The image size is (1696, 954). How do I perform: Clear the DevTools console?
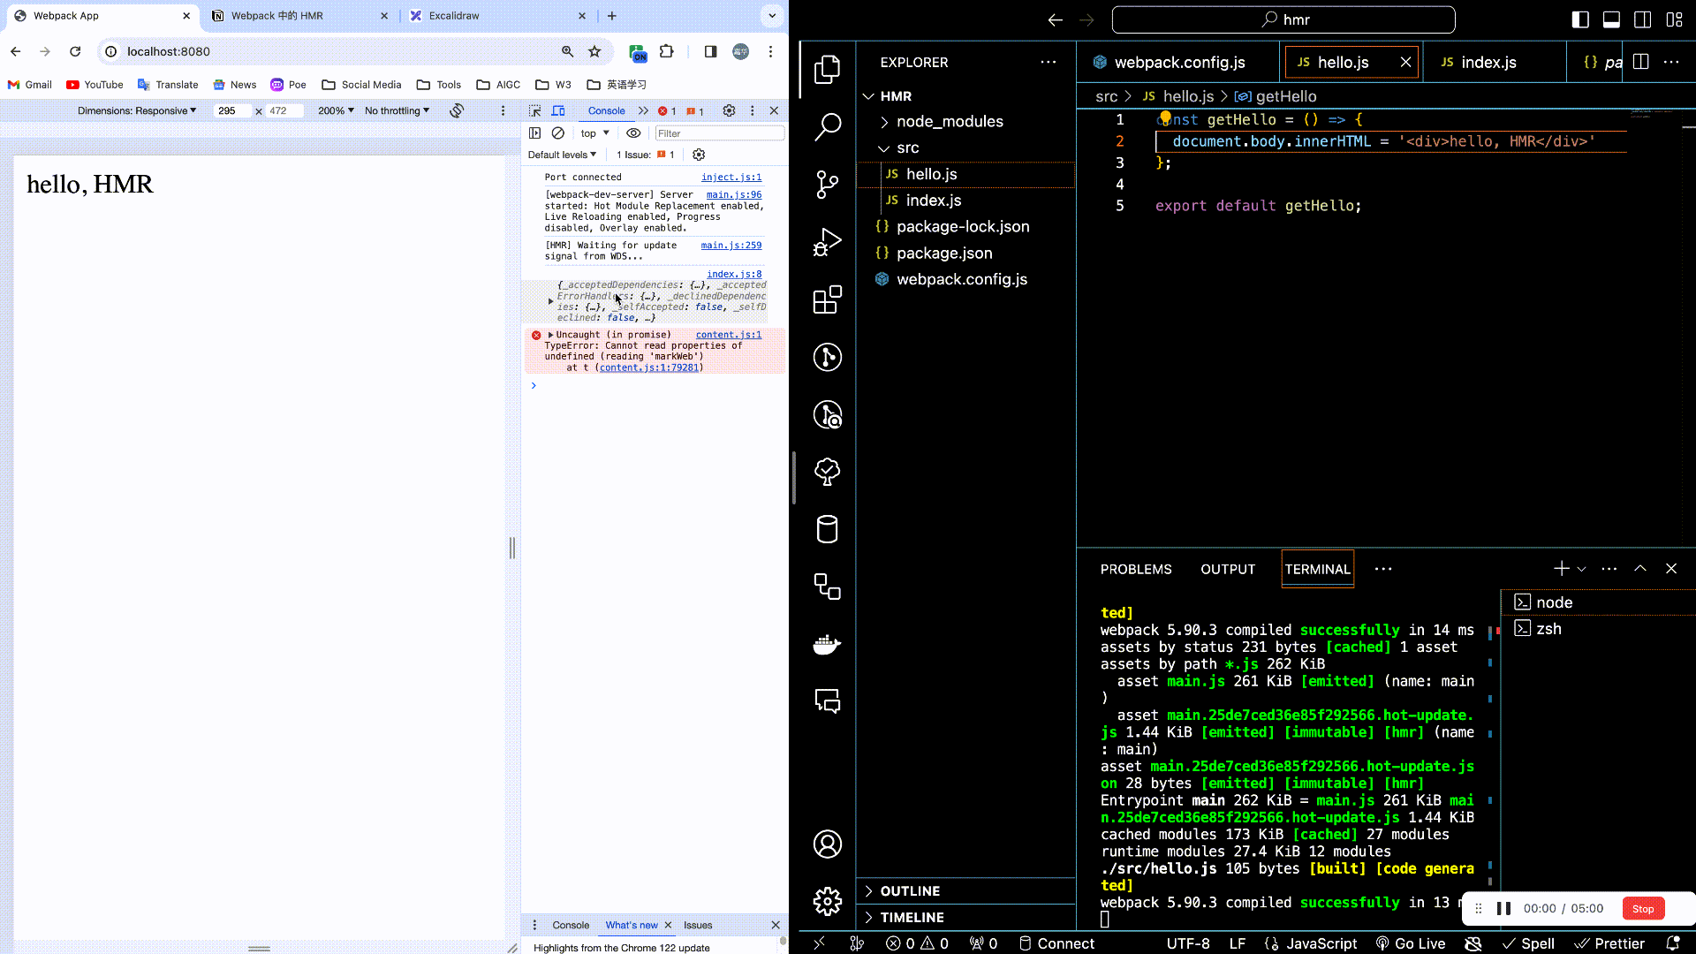557,133
